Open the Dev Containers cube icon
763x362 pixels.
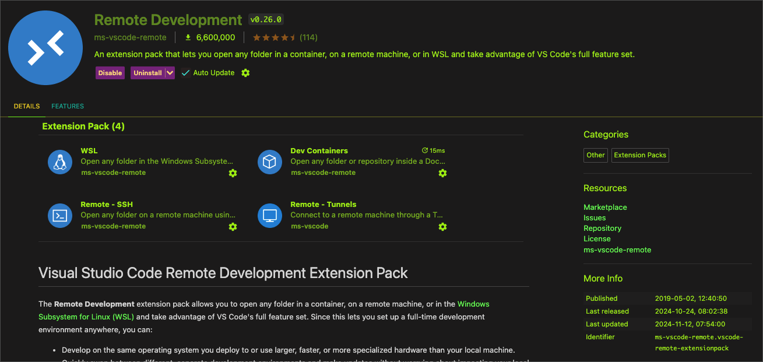[270, 162]
